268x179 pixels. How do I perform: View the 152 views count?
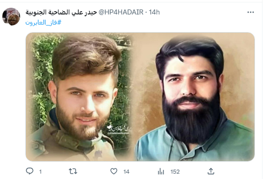point(175,172)
